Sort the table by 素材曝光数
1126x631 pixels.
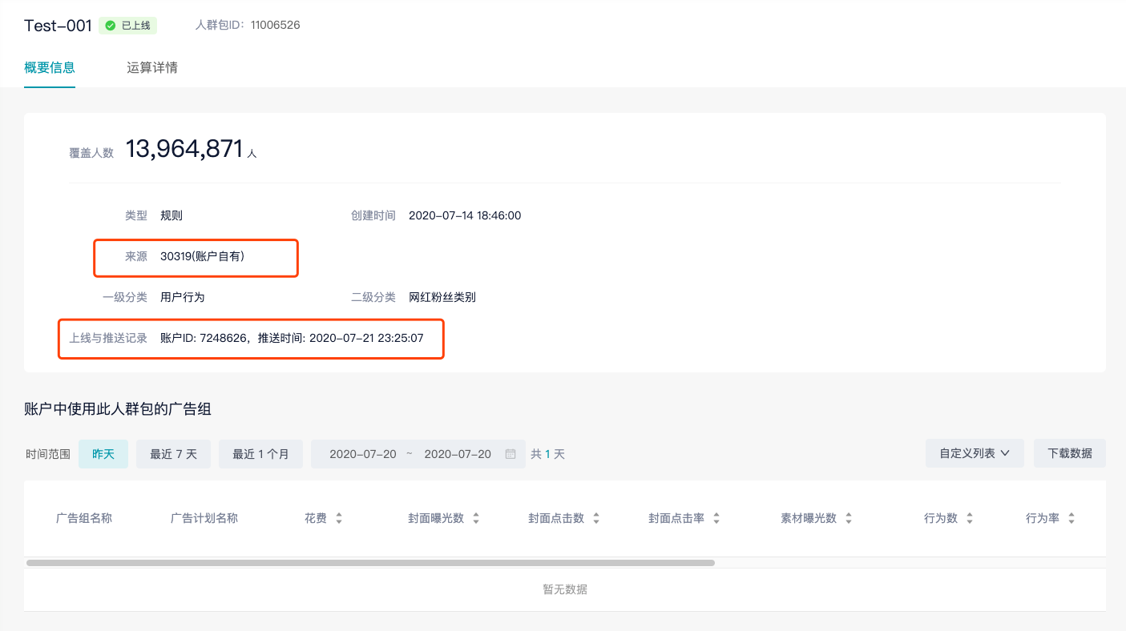(849, 519)
